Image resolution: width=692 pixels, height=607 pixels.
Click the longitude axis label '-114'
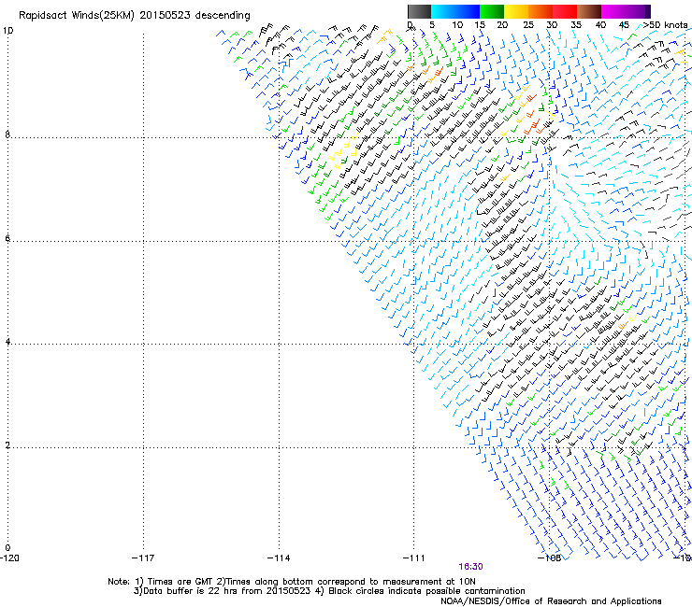[279, 558]
